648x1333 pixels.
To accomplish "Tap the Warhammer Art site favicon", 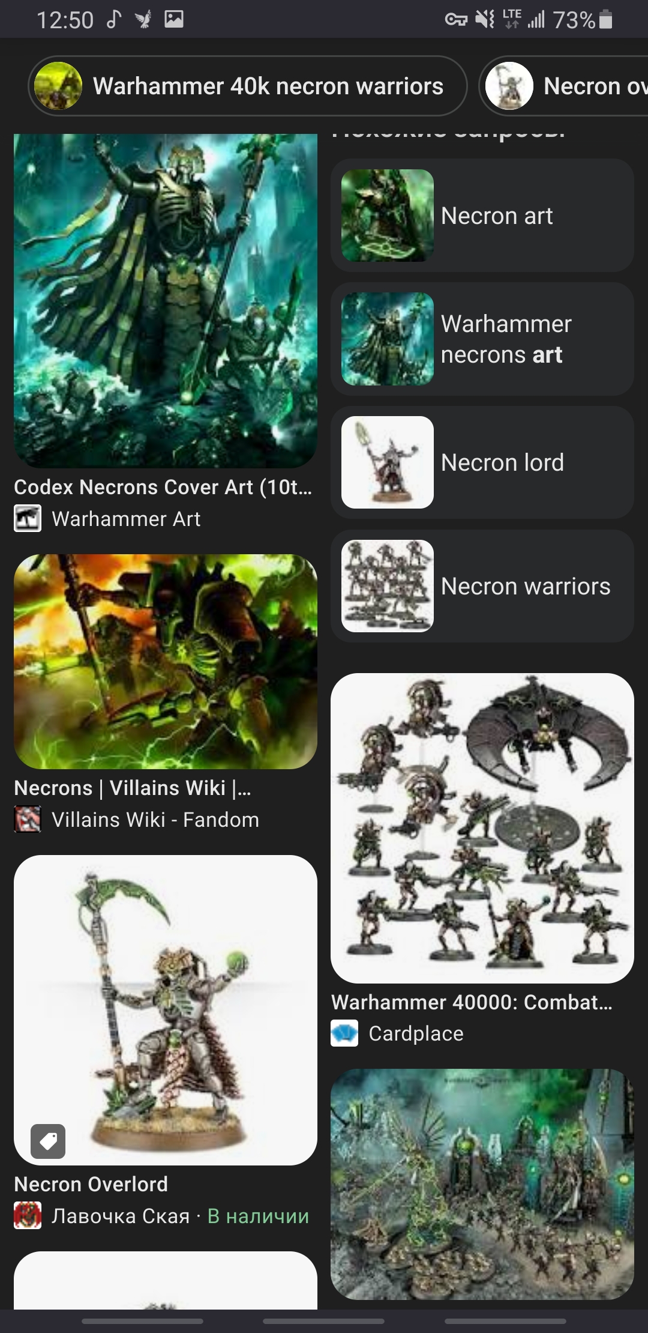I will click(28, 519).
